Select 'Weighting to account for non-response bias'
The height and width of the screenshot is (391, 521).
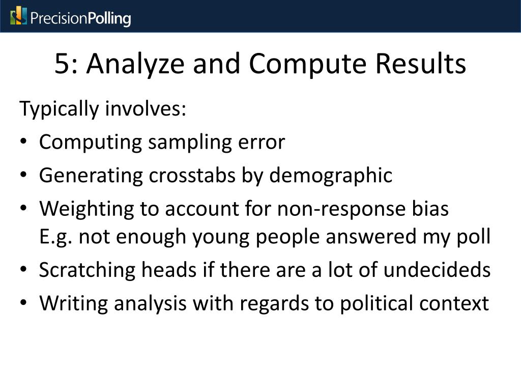[244, 209]
